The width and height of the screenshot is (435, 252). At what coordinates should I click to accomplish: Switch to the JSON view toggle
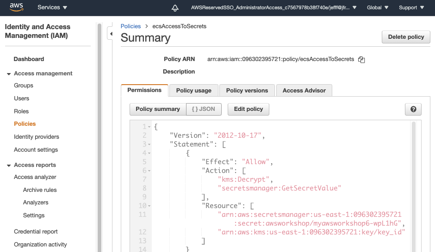(x=204, y=109)
